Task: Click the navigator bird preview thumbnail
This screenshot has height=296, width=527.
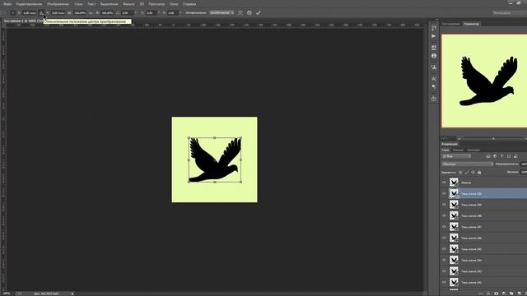Action: click(484, 81)
